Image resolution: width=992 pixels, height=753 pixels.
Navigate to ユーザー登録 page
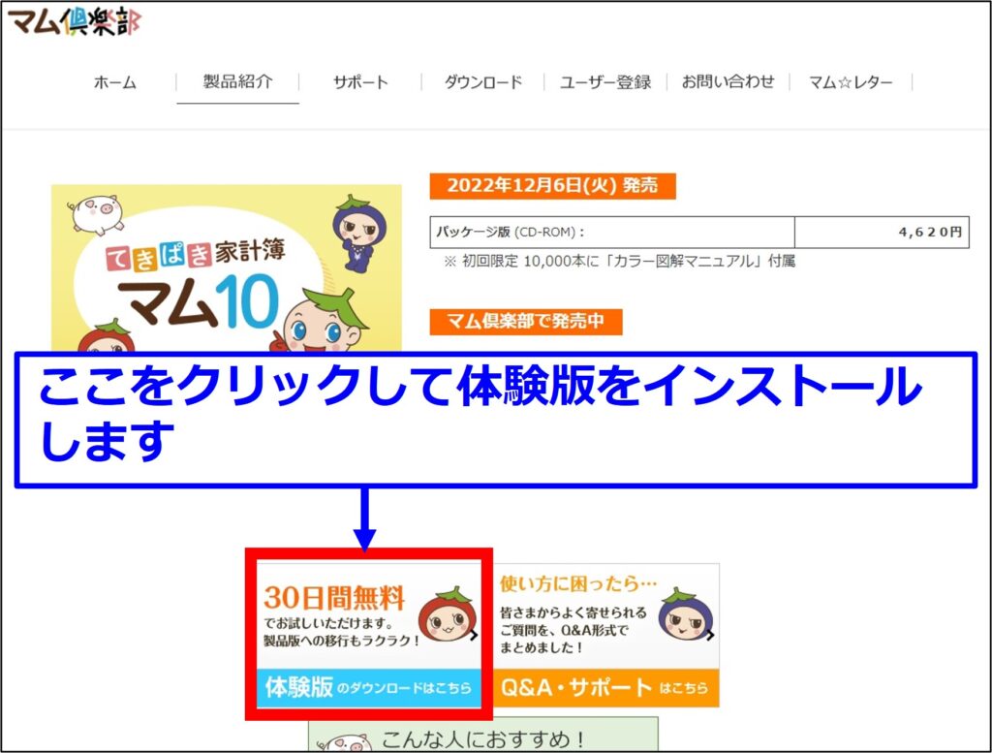tap(605, 82)
